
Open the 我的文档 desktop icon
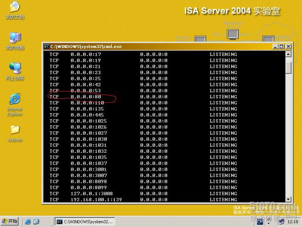[x=15, y=10]
